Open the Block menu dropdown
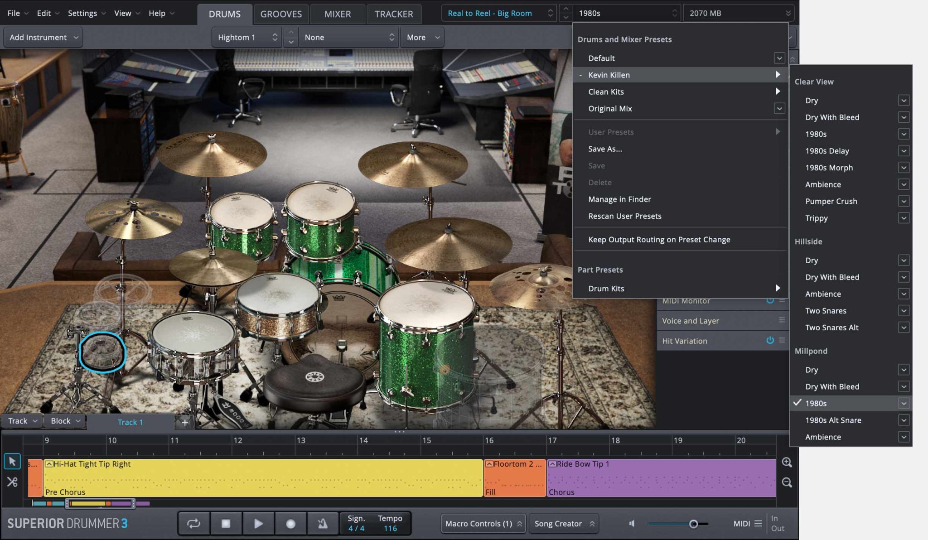Image resolution: width=928 pixels, height=540 pixels. [65, 421]
